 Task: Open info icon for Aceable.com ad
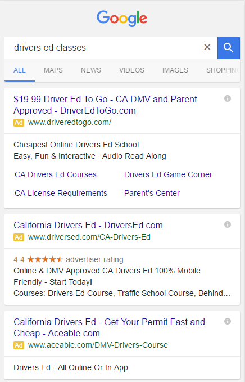pyautogui.click(x=228, y=321)
